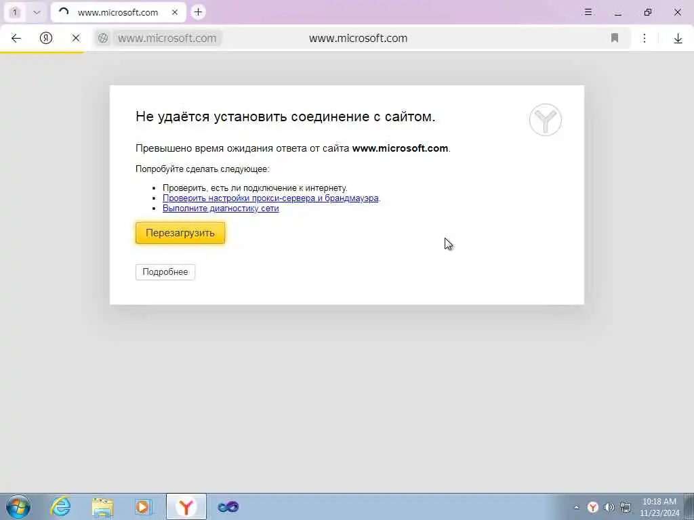Open the Windows Start menu
Viewport: 694px width, 520px height.
tap(18, 506)
